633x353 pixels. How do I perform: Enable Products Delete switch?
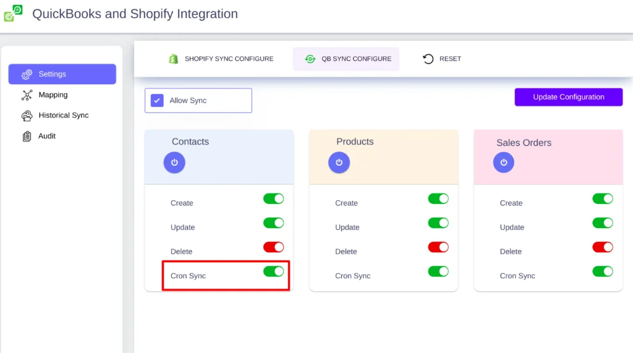[438, 247]
